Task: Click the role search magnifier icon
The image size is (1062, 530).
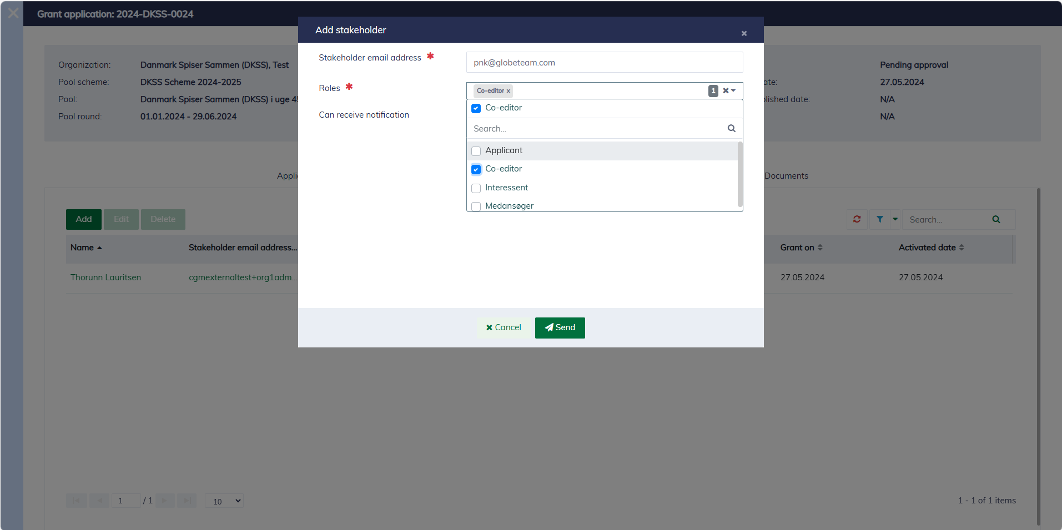Action: 731,128
